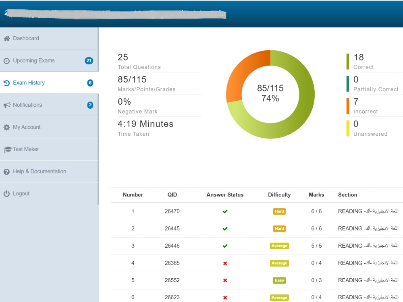The width and height of the screenshot is (403, 302).
Task: Click QID 26385 in the table
Action: coord(172,263)
